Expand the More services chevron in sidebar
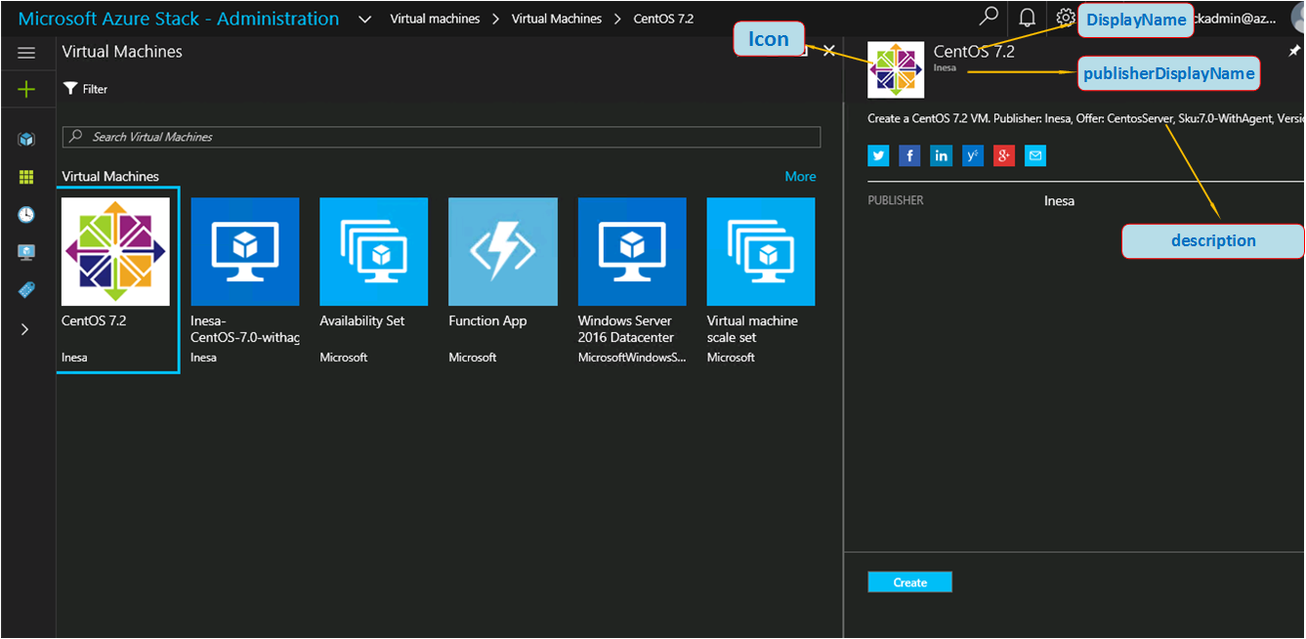The width and height of the screenshot is (1306, 639). point(26,329)
